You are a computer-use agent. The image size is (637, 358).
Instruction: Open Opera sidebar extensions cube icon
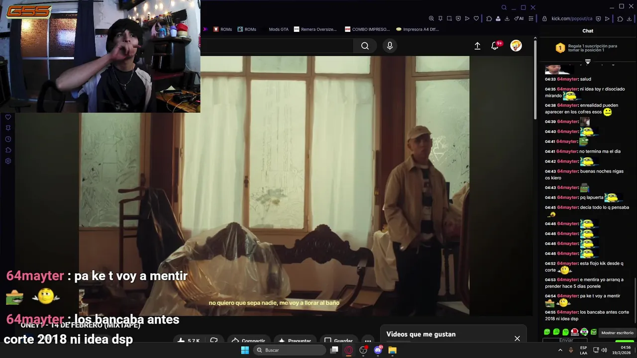pyautogui.click(x=8, y=150)
